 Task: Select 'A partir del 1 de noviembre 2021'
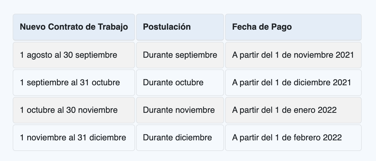pos(293,55)
